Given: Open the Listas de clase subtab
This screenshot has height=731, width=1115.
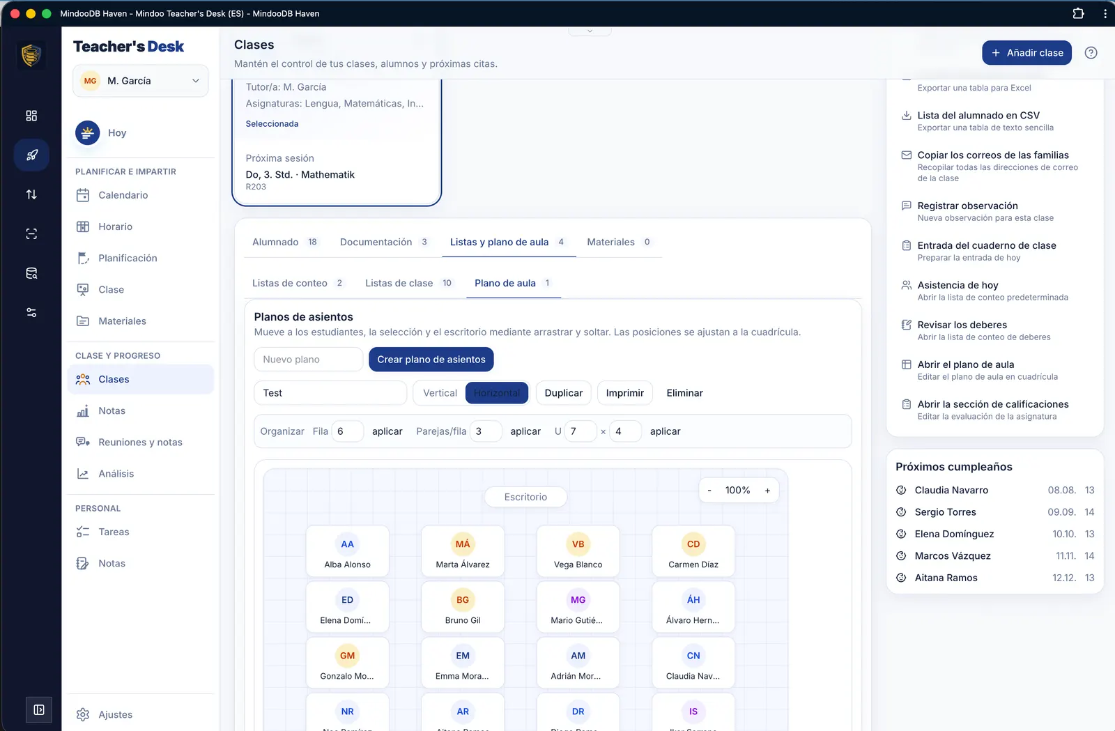Looking at the screenshot, I should (x=409, y=283).
